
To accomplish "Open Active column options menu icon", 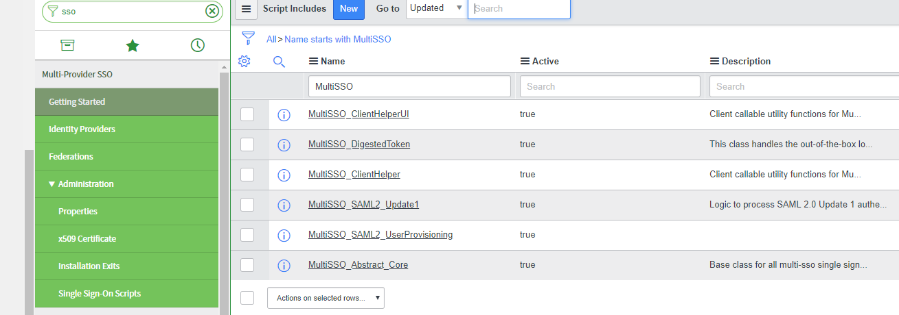I will 525,61.
